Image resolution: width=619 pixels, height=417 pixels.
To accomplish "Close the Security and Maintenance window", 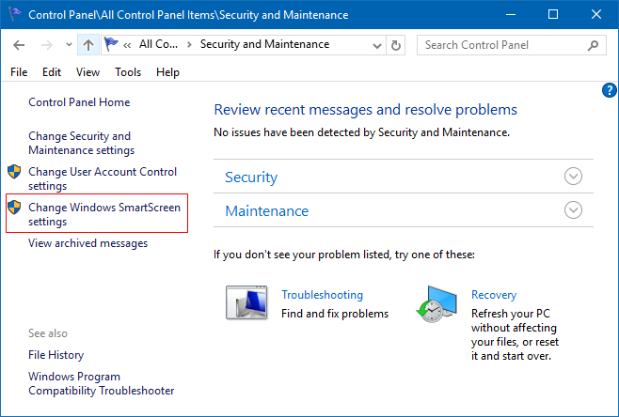I will coord(596,15).
